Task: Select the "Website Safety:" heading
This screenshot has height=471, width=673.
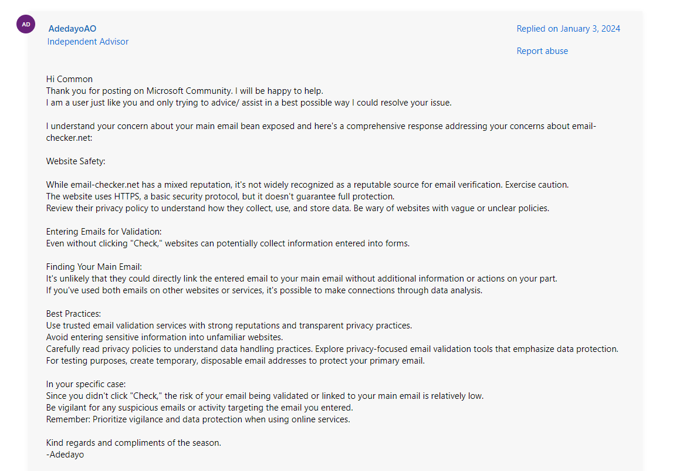Action: (x=76, y=161)
